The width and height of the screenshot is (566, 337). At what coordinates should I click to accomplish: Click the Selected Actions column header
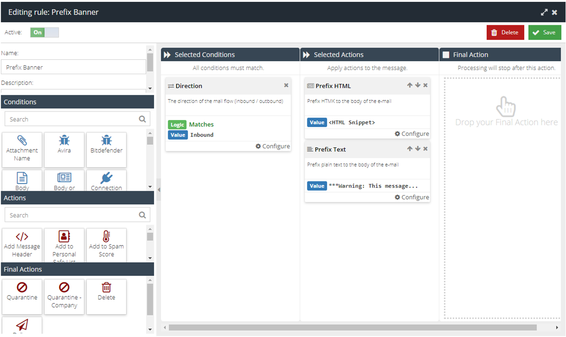click(x=369, y=55)
